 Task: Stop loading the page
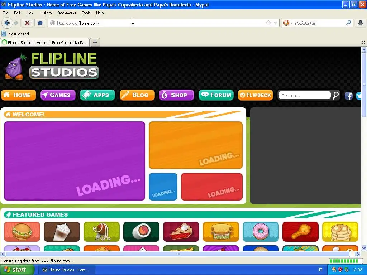pyautogui.click(x=27, y=23)
